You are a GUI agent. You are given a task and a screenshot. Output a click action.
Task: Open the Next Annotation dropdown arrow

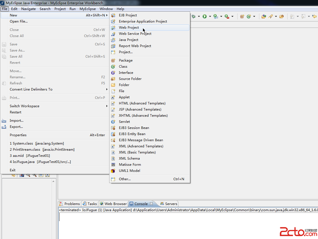tap(298, 16)
